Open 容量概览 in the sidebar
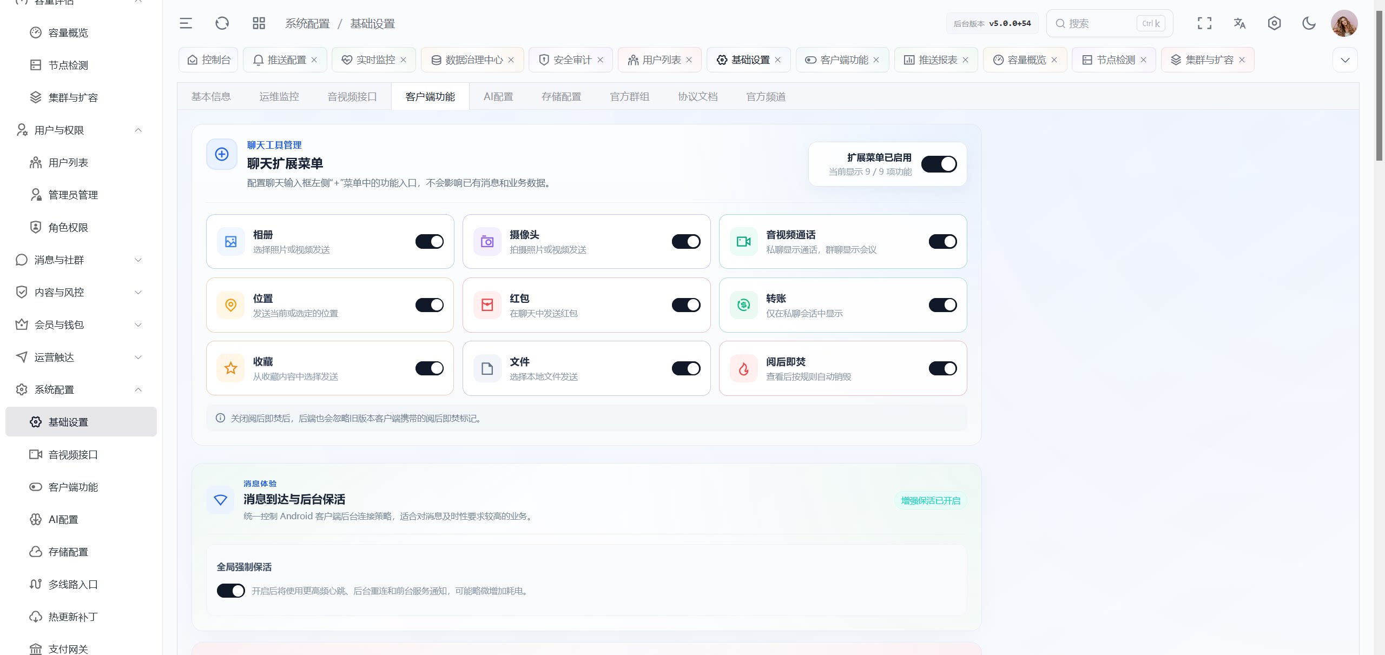Viewport: 1385px width, 655px height. point(81,32)
